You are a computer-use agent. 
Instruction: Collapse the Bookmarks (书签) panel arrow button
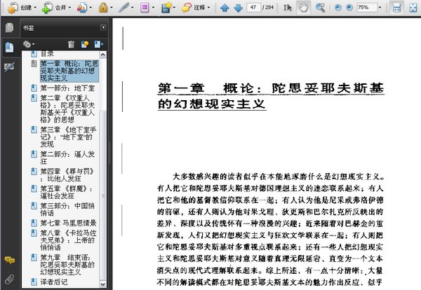pos(103,27)
